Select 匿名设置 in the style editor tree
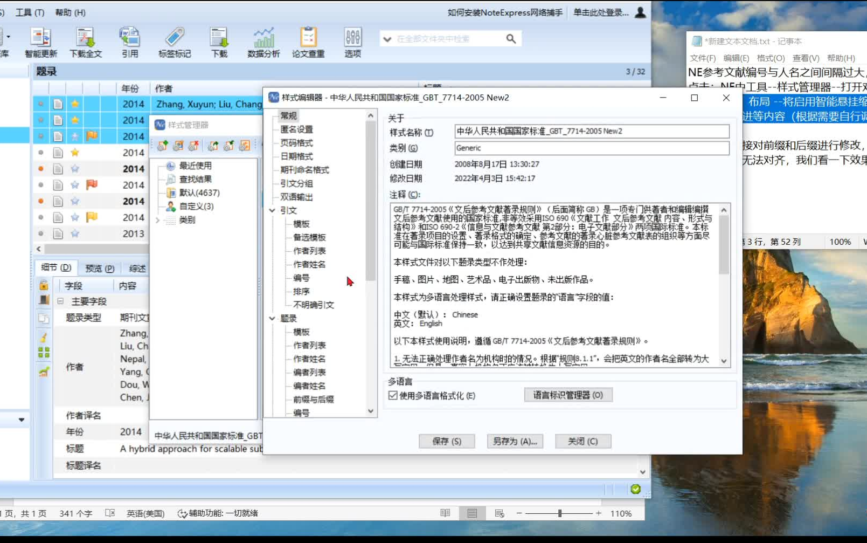867x543 pixels. [x=296, y=129]
